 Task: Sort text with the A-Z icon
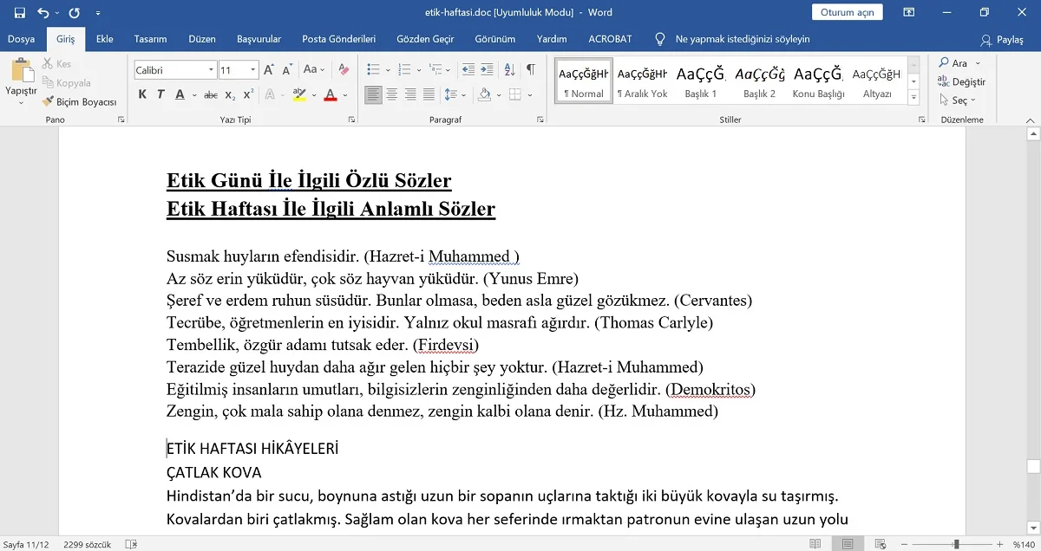(x=510, y=70)
